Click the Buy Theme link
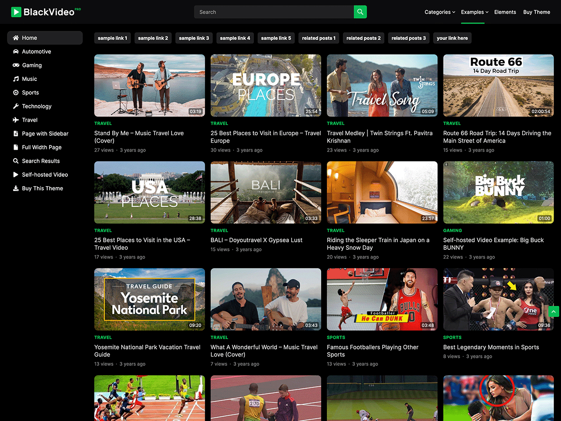Screen dimensions: 561x421 pyautogui.click(x=536, y=12)
